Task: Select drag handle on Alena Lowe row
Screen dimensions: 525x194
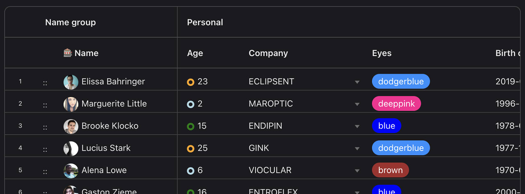Action: pyautogui.click(x=45, y=171)
